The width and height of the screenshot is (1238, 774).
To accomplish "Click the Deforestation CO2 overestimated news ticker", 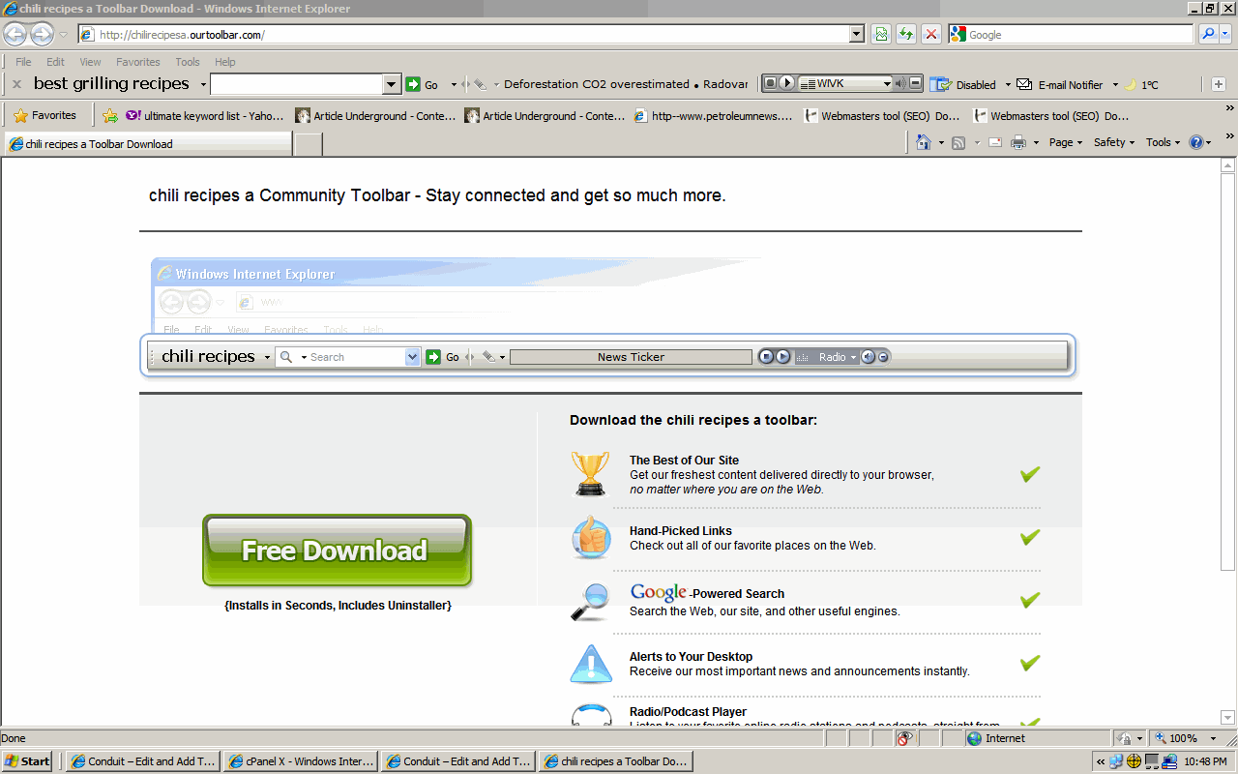I will click(x=597, y=84).
